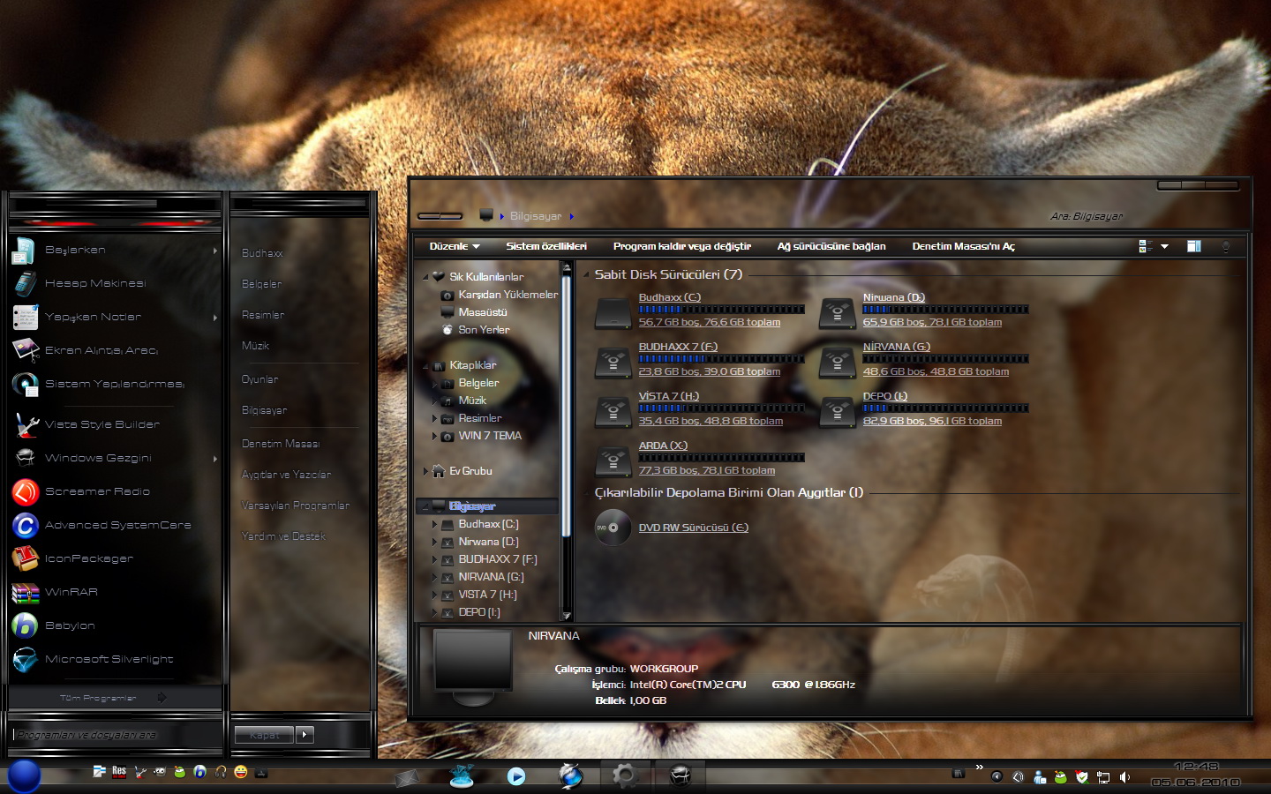The image size is (1271, 794).
Task: Open the DVD RW Sürücüsü (E:) link
Action: [x=693, y=528]
